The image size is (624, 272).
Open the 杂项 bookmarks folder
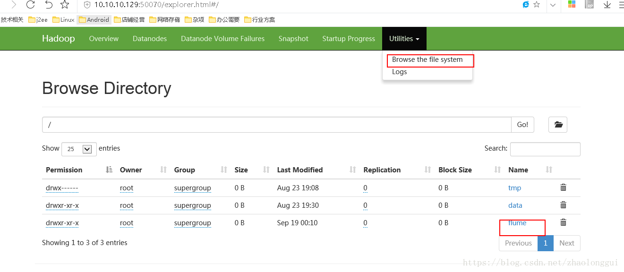point(194,19)
